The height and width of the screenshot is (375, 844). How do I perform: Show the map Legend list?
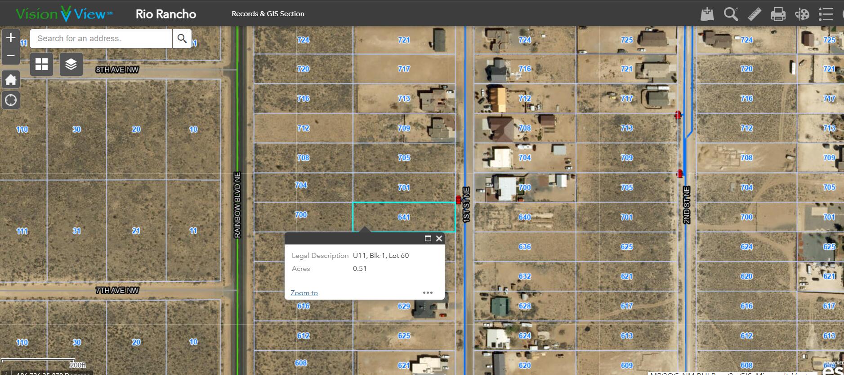click(826, 14)
